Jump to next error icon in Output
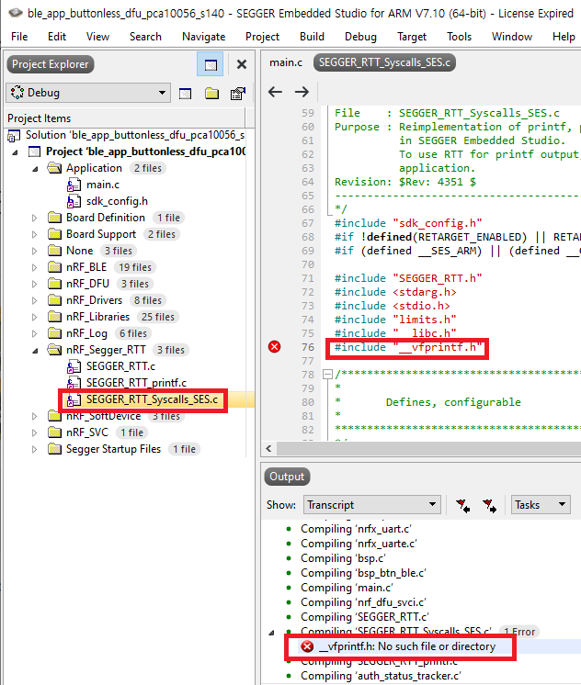Image resolution: width=581 pixels, height=685 pixels. point(490,505)
